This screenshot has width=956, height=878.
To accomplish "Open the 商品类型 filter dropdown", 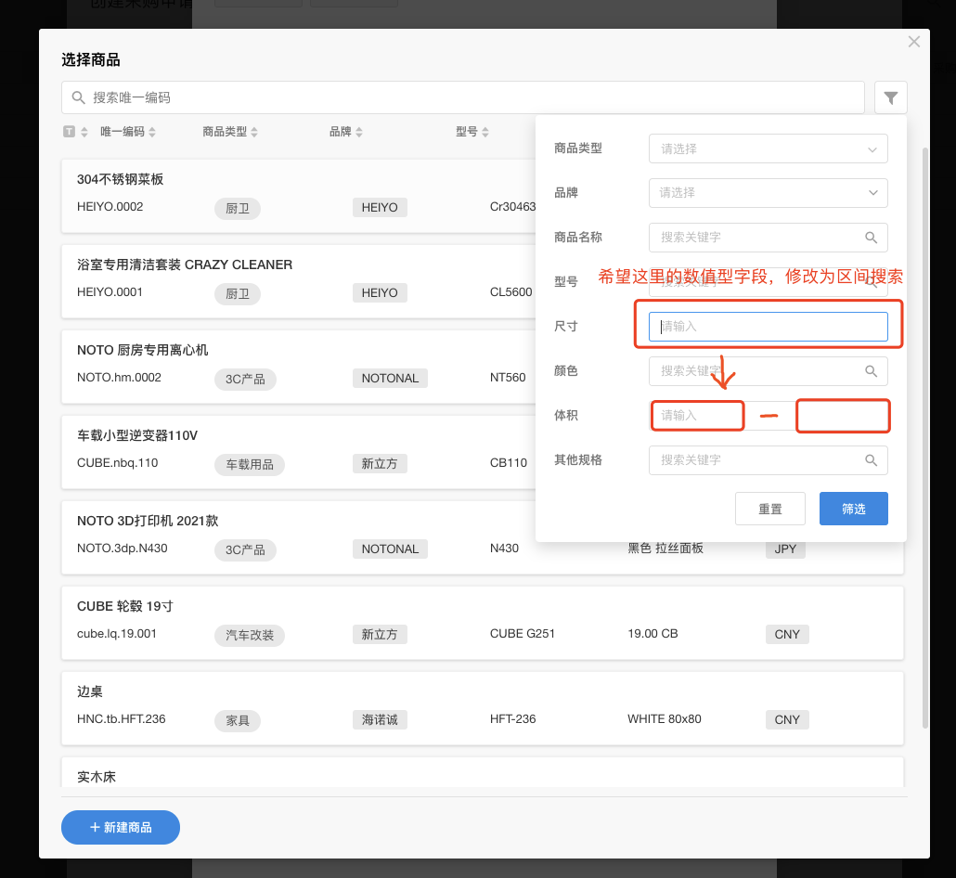I will coord(768,148).
